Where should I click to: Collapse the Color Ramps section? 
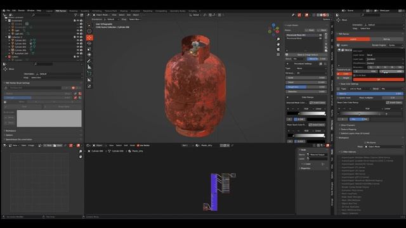287,97
